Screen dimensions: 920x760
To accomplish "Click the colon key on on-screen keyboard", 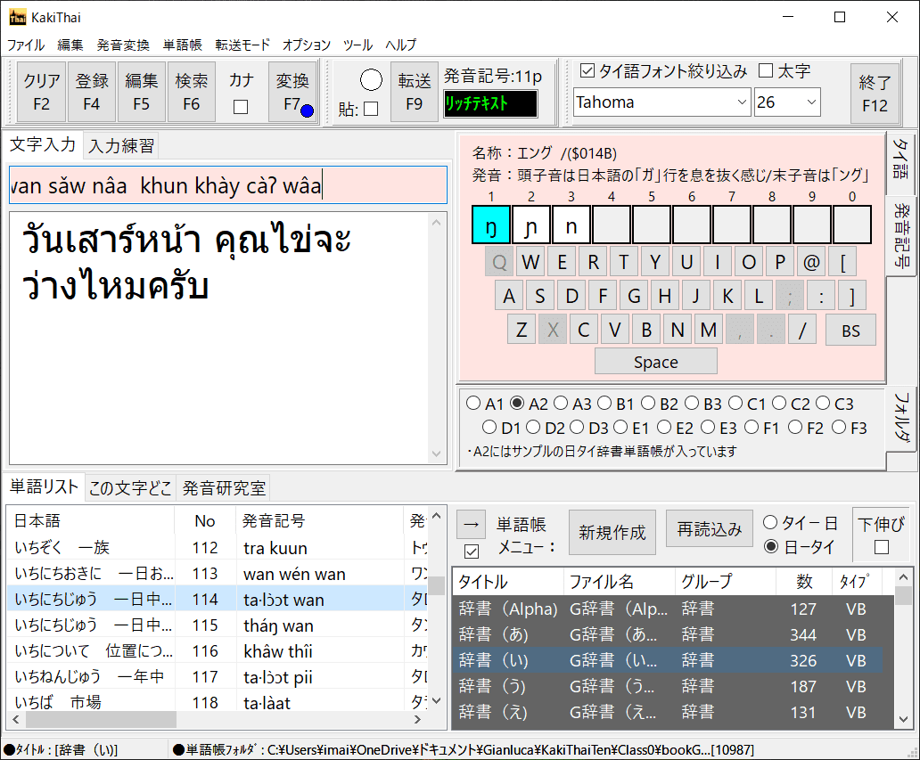I will 821,296.
